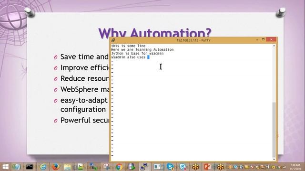
Task: Open the red-badged Skype taskbar icon
Action: (183, 167)
